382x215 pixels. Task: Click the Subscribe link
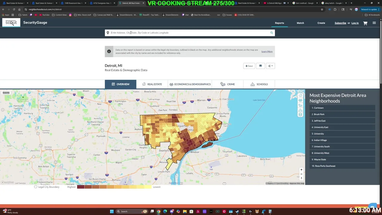[340, 23]
